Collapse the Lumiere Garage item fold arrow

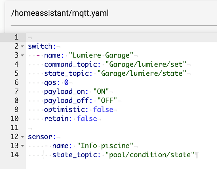click(x=22, y=55)
